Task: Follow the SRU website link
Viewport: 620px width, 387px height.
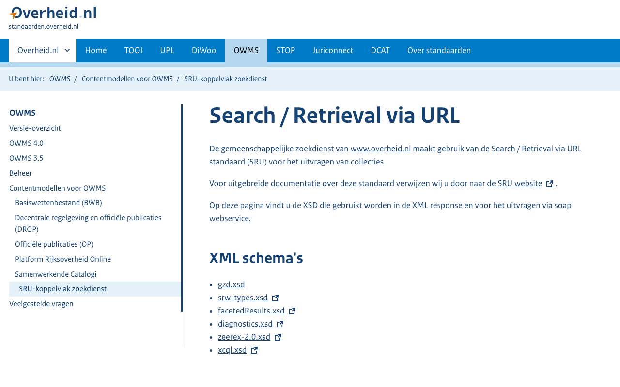Action: [x=520, y=184]
